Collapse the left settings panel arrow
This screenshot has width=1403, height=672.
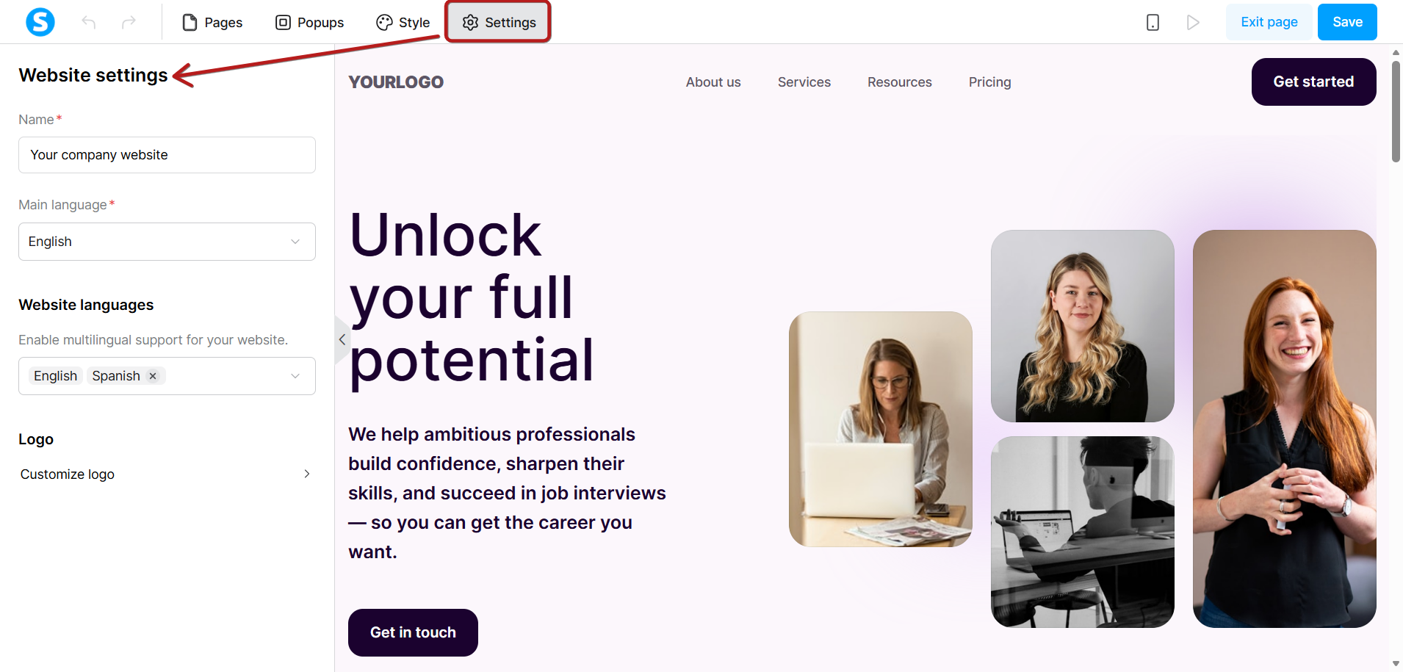[342, 339]
